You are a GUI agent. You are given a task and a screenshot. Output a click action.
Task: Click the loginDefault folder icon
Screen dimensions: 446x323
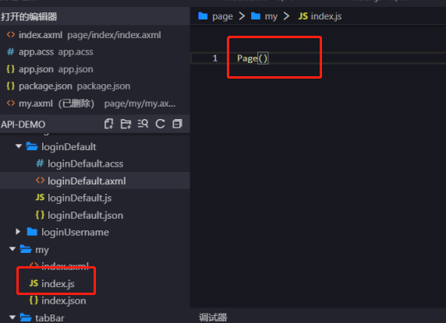32,146
